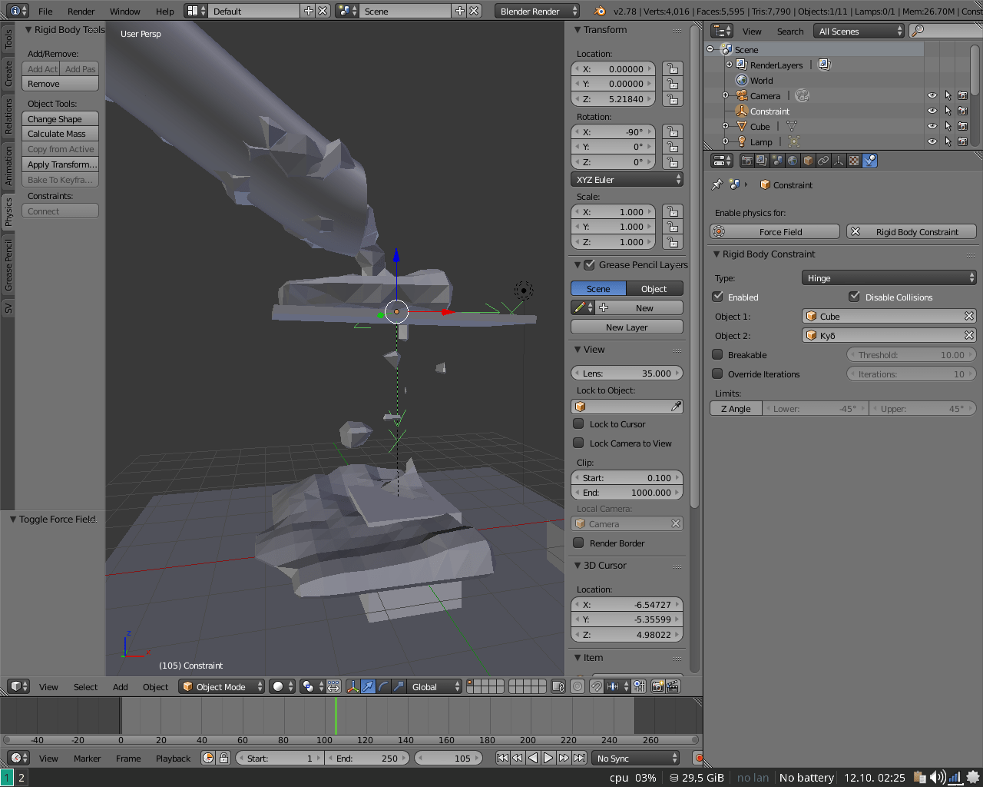The height and width of the screenshot is (787, 983).
Task: Click the current frame field showing 105
Action: pyautogui.click(x=448, y=758)
